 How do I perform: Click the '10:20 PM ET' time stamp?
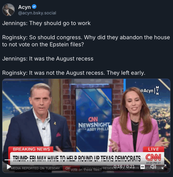point(153,163)
